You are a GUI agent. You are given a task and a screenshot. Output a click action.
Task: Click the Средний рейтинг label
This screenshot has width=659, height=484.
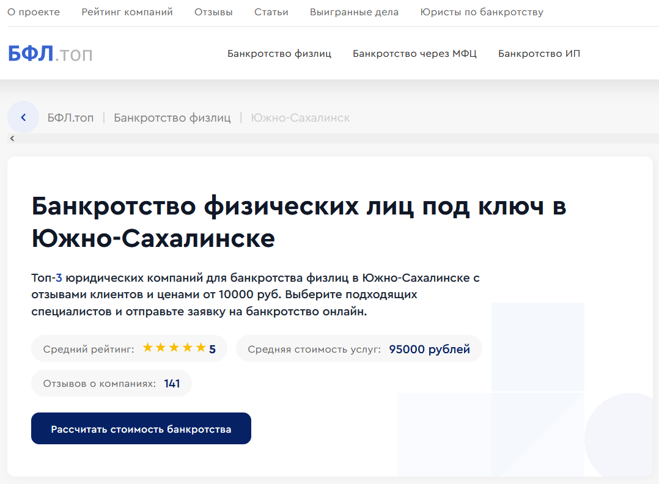pos(89,349)
